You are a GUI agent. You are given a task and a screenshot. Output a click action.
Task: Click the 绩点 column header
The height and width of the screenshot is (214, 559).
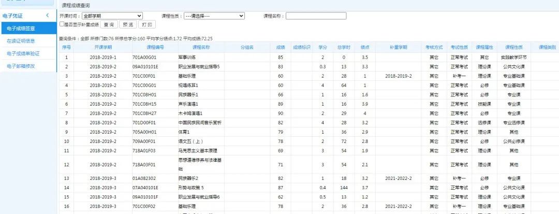pyautogui.click(x=365, y=47)
